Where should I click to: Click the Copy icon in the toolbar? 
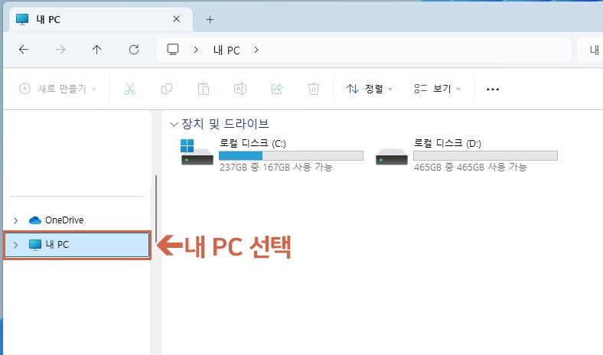(x=167, y=89)
